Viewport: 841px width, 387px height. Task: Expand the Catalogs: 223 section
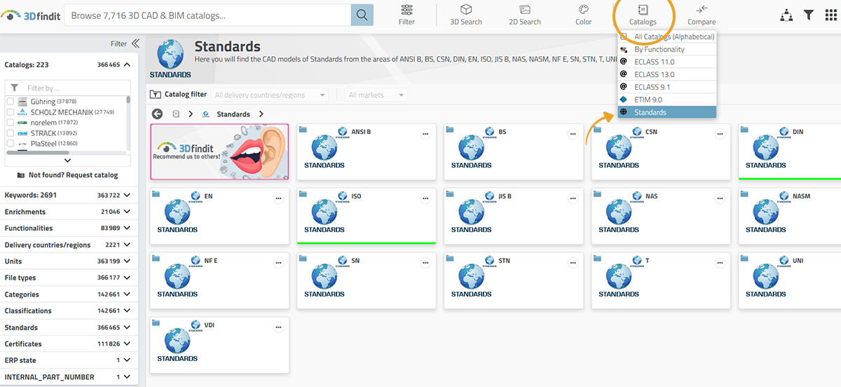click(69, 64)
